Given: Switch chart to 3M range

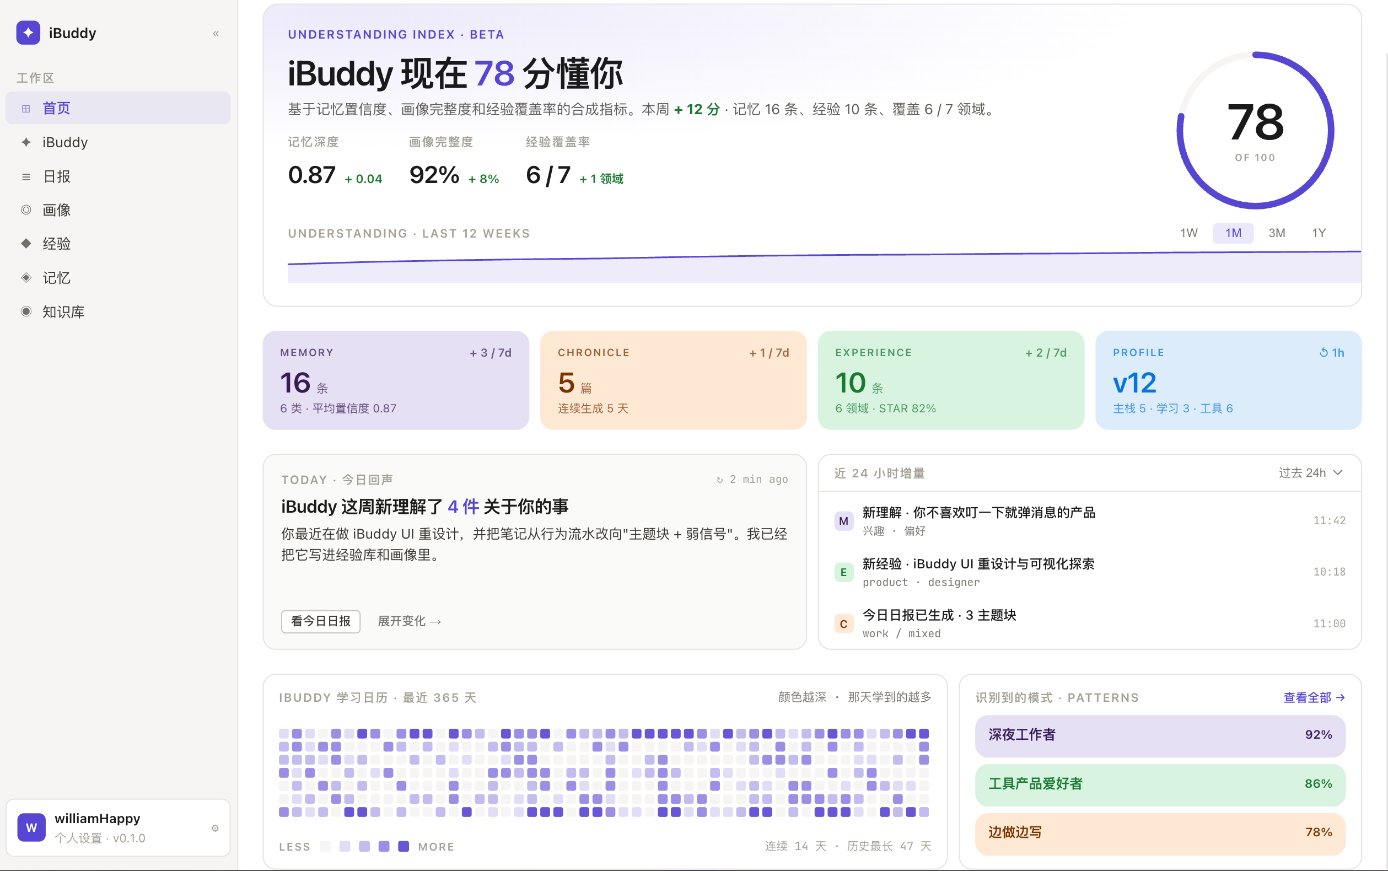Looking at the screenshot, I should pos(1277,233).
